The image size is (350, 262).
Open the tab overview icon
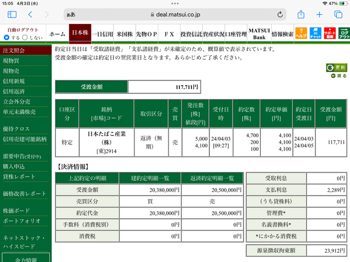tap(338, 15)
